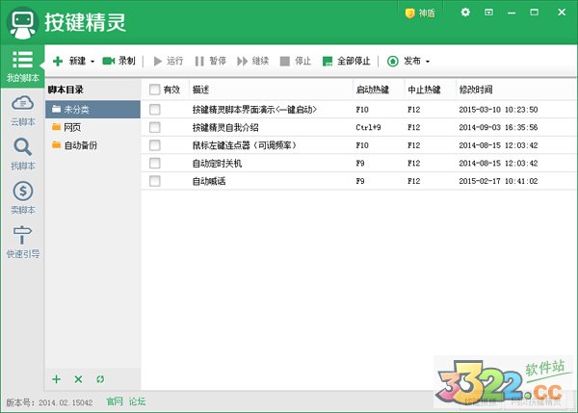Select the 自动定时关机 script row
The image size is (578, 413).
click(359, 164)
